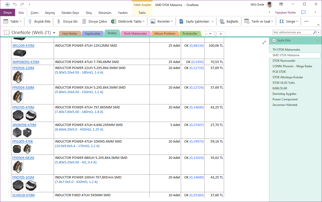
Task: Open the Yapılacaklar section tab
Action: click(92, 34)
